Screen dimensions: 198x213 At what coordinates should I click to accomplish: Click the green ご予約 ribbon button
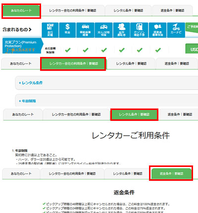coord(192,27)
